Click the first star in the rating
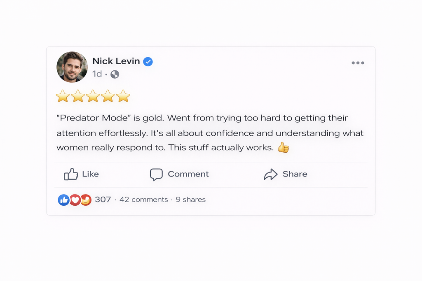This screenshot has height=281, width=422. coord(63,96)
